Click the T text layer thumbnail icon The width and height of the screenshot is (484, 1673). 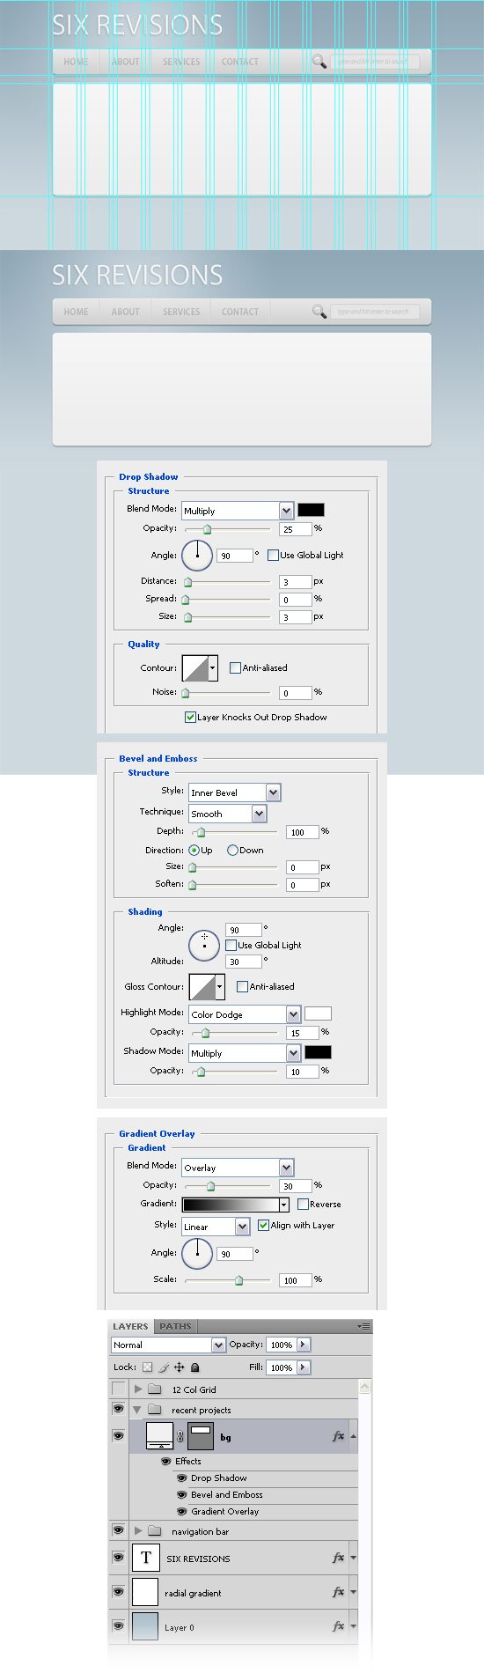[x=146, y=1558]
